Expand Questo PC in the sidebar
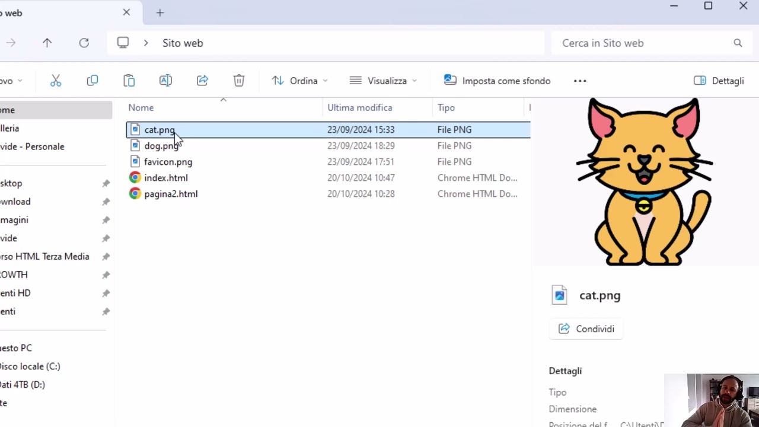This screenshot has width=759, height=427. point(16,348)
